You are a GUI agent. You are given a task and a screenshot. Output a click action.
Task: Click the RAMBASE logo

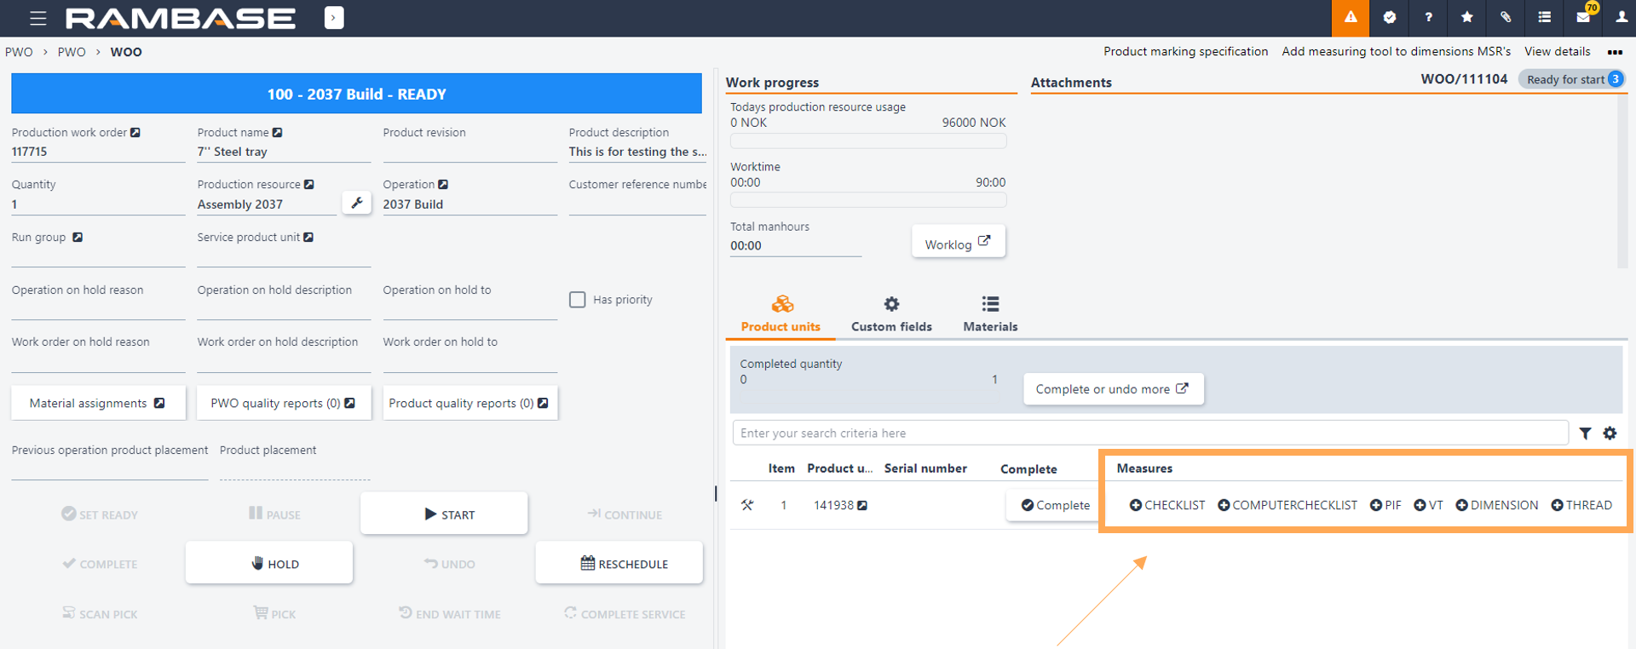click(180, 18)
